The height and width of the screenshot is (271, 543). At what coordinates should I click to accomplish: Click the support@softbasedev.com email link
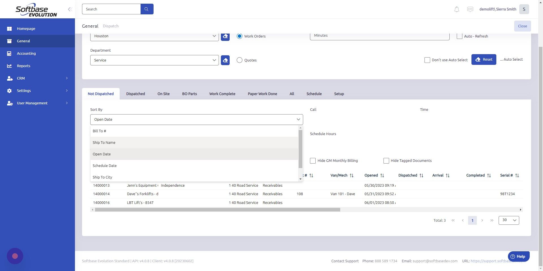coord(435,261)
